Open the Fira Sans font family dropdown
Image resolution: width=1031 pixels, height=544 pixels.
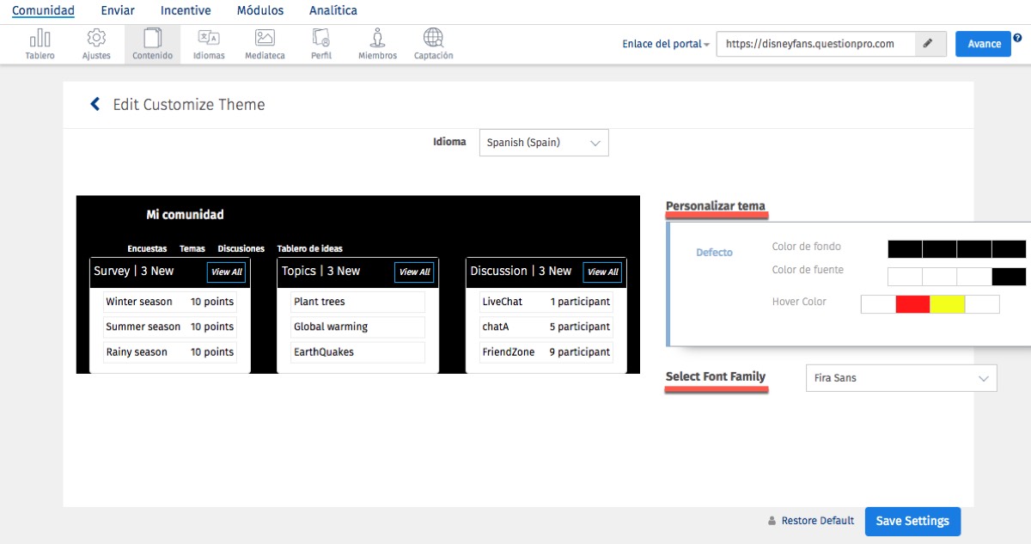click(x=900, y=378)
